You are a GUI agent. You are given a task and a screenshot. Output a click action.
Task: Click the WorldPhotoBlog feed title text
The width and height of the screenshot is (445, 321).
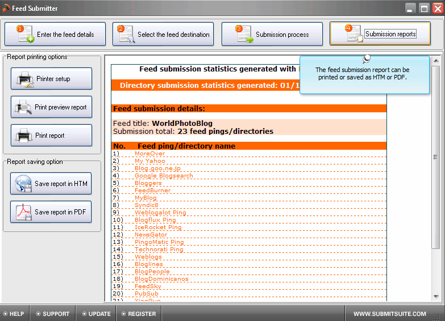pos(182,123)
